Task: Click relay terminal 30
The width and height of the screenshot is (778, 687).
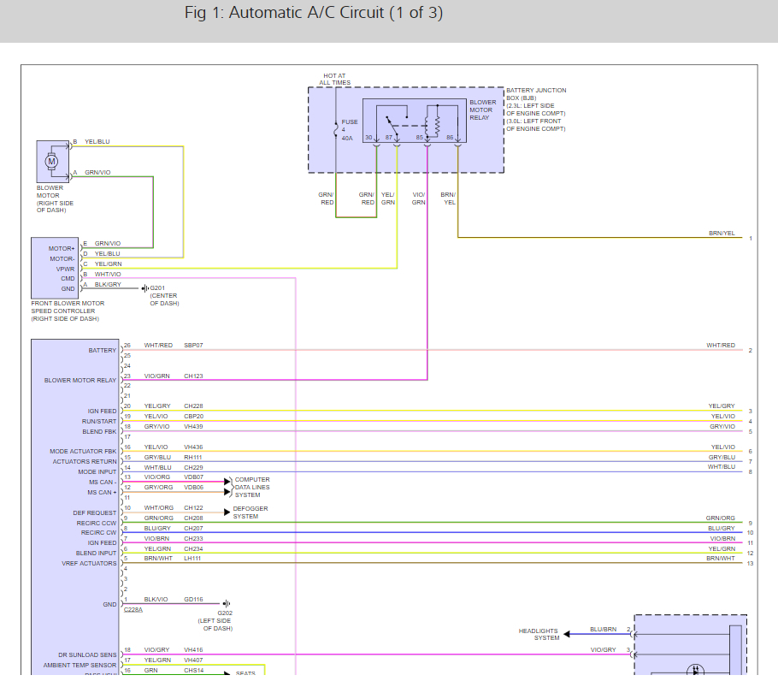Action: [x=369, y=137]
